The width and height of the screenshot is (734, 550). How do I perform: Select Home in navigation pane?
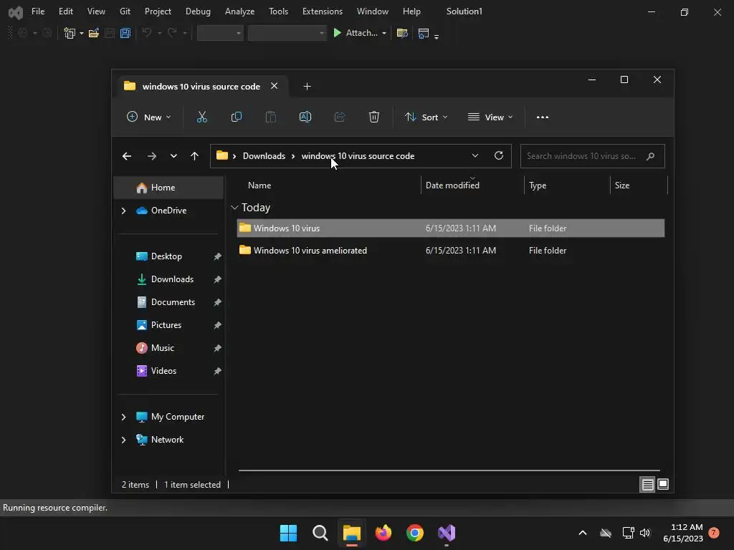coord(168,188)
